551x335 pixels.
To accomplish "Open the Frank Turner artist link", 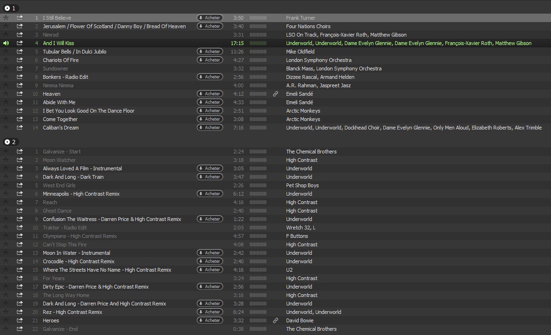I will coord(301,18).
